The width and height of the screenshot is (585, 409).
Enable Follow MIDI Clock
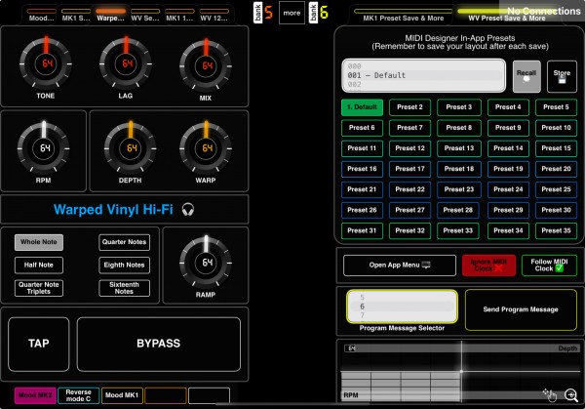[549, 266]
